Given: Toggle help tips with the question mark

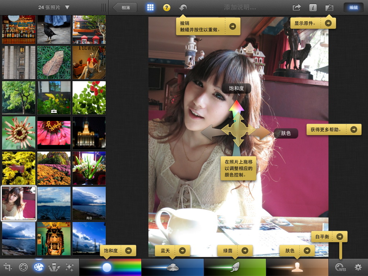Looking at the screenshot, I should [x=166, y=7].
